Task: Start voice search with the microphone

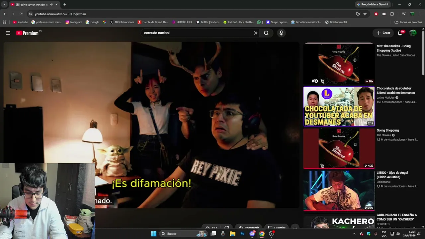Action: [x=281, y=33]
